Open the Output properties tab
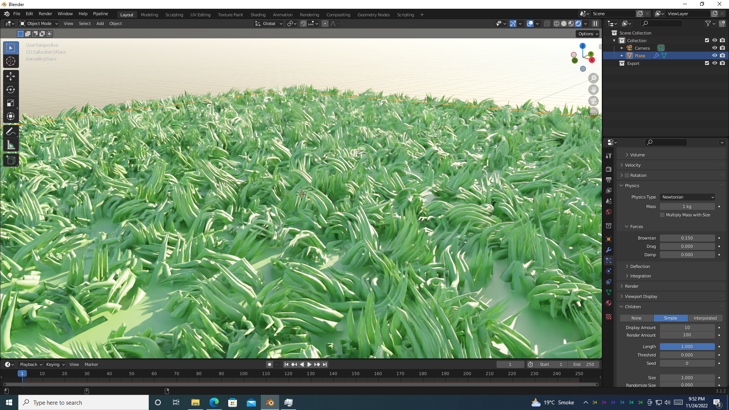 [x=609, y=180]
